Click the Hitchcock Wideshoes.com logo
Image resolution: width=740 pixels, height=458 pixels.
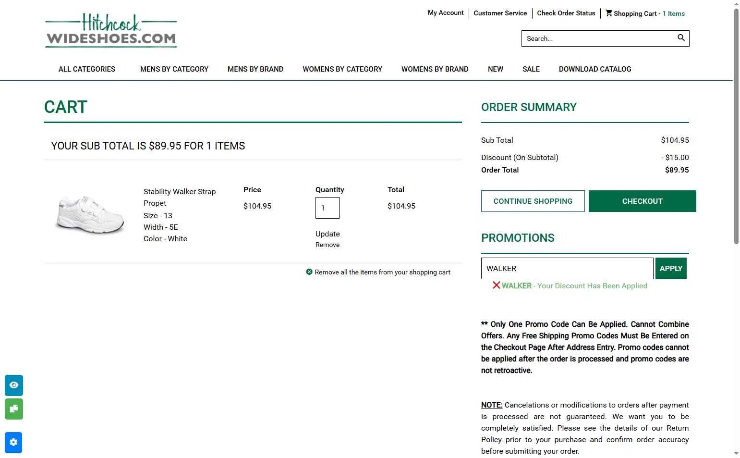pyautogui.click(x=111, y=30)
